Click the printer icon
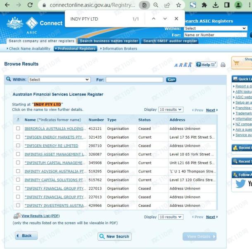252x249 pixels. (223, 65)
